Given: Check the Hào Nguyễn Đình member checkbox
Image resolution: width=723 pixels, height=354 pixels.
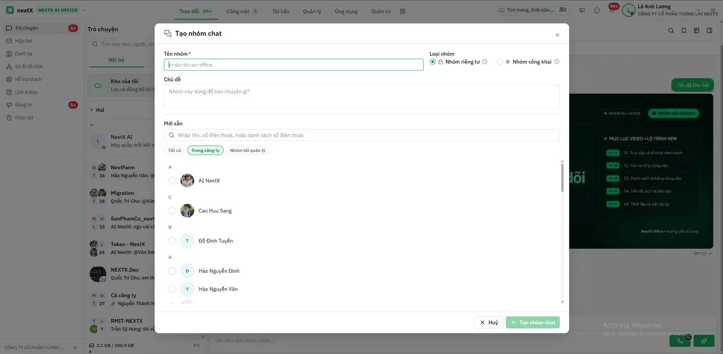Looking at the screenshot, I should coord(172,271).
